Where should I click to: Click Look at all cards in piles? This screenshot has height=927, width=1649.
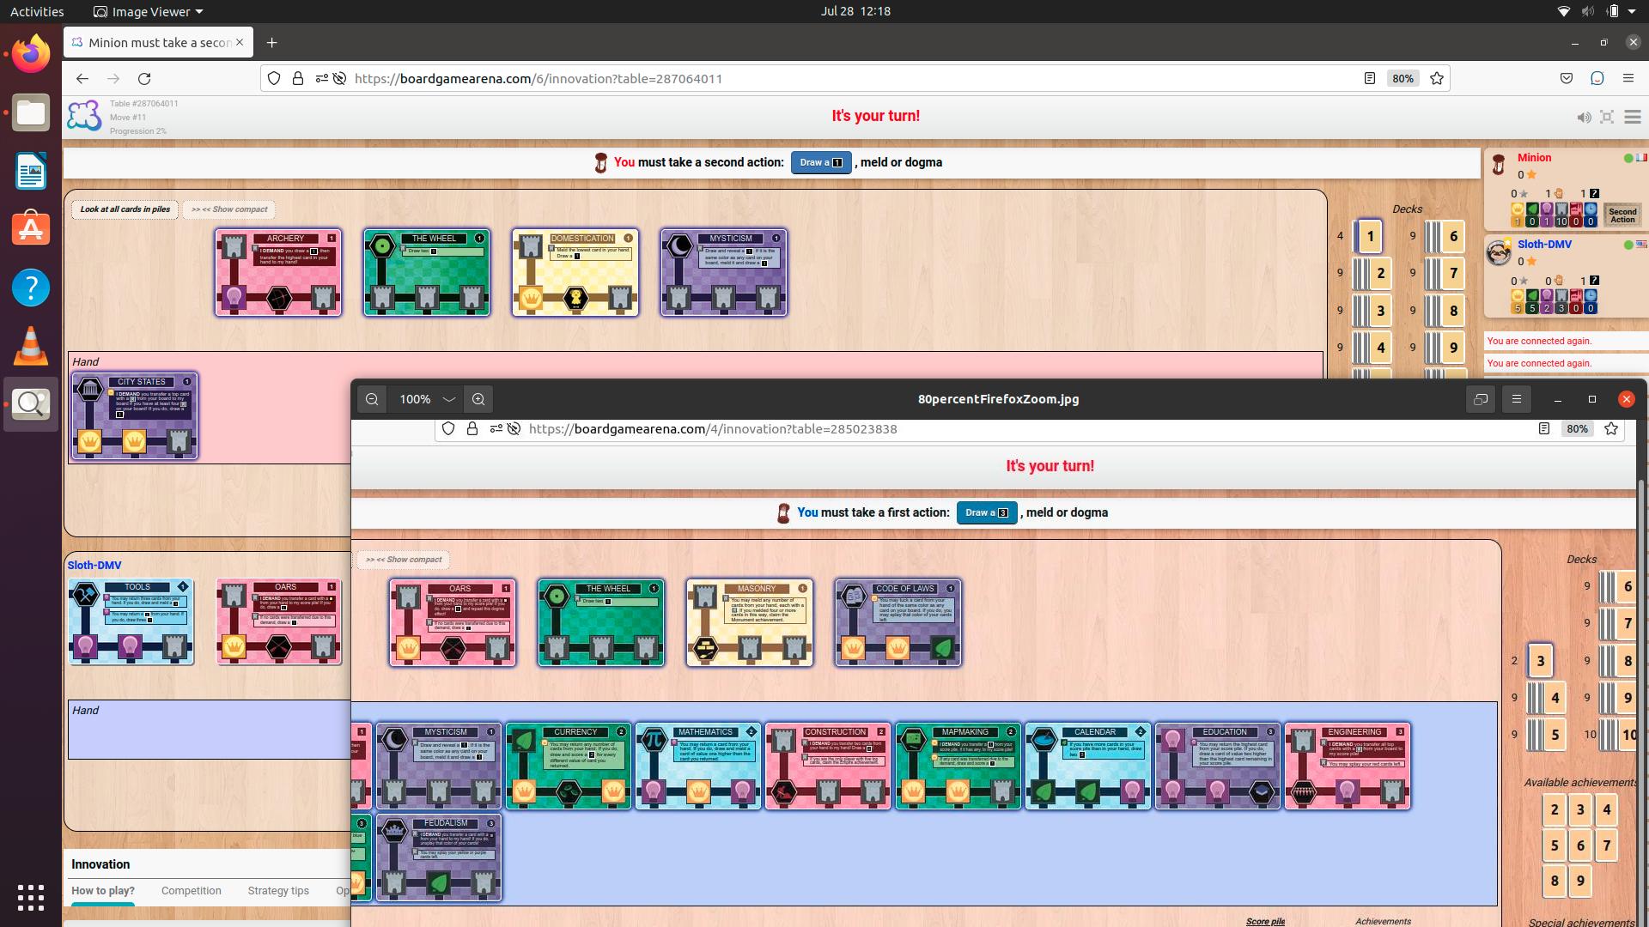pyautogui.click(x=125, y=209)
